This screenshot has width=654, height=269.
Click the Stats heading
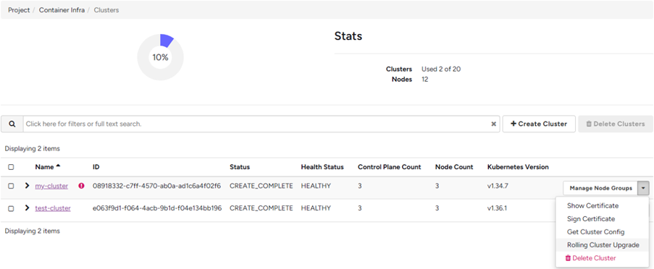pyautogui.click(x=348, y=36)
